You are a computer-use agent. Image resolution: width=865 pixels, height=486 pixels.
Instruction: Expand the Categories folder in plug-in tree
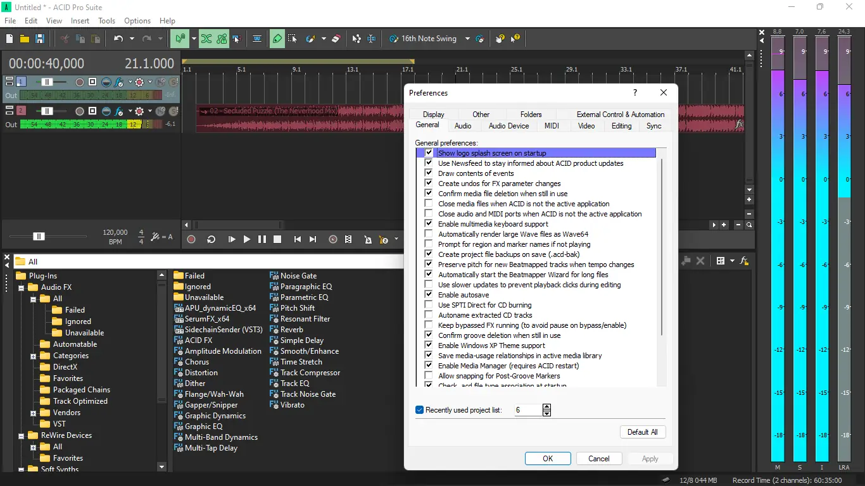click(33, 356)
